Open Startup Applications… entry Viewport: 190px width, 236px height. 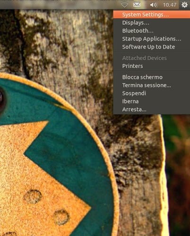click(152, 39)
